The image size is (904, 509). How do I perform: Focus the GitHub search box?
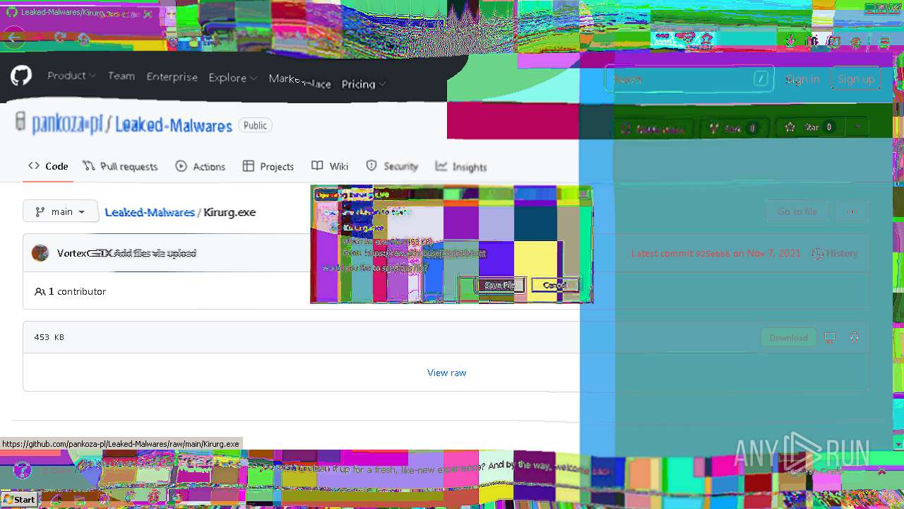[689, 79]
